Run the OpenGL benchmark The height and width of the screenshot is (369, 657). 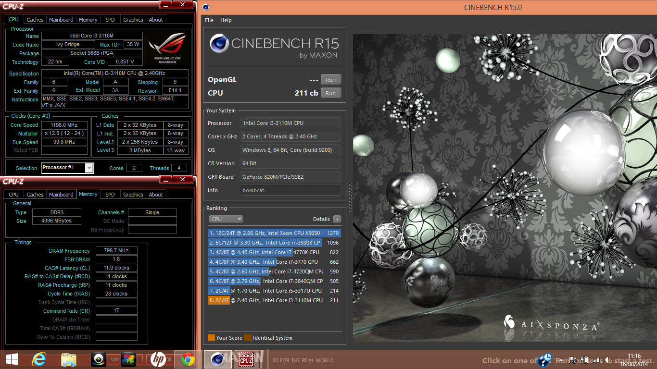coord(331,80)
